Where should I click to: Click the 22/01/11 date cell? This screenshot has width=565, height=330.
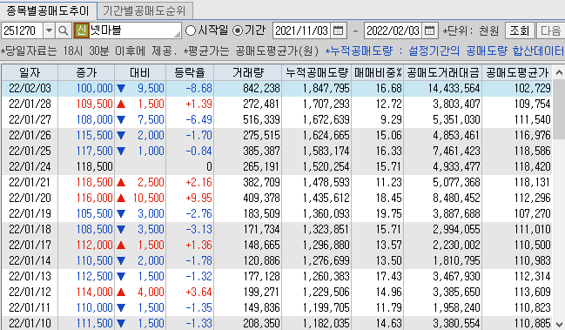30,307
